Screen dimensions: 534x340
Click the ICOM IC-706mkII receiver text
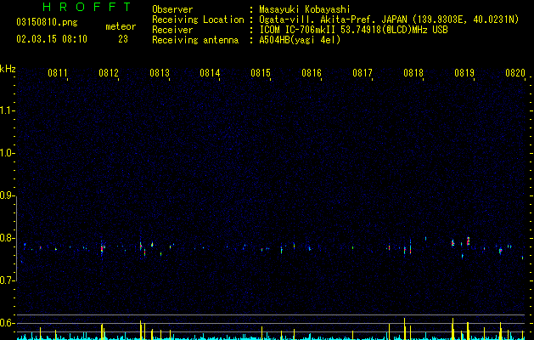click(x=353, y=30)
